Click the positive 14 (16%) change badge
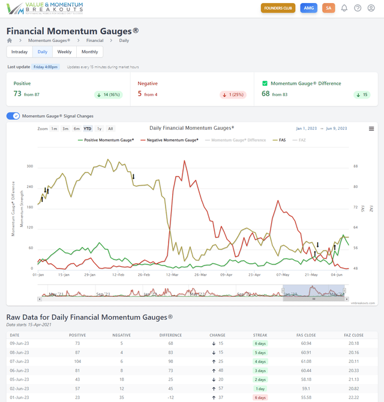384x402 pixels. [109, 94]
